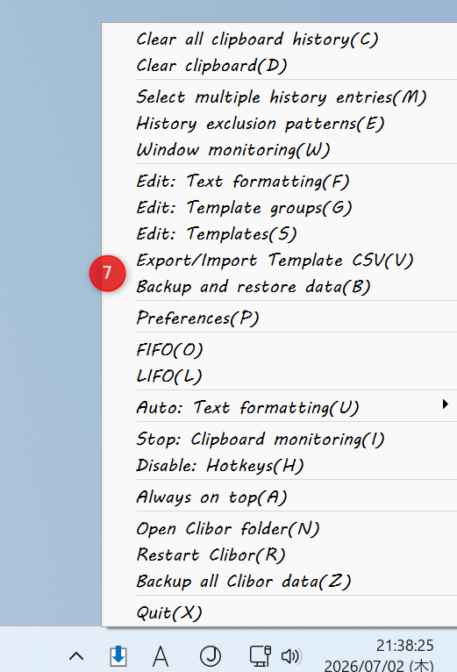Toggle Stop: Clipboard monitoring(I)
The width and height of the screenshot is (457, 672).
[x=280, y=439]
